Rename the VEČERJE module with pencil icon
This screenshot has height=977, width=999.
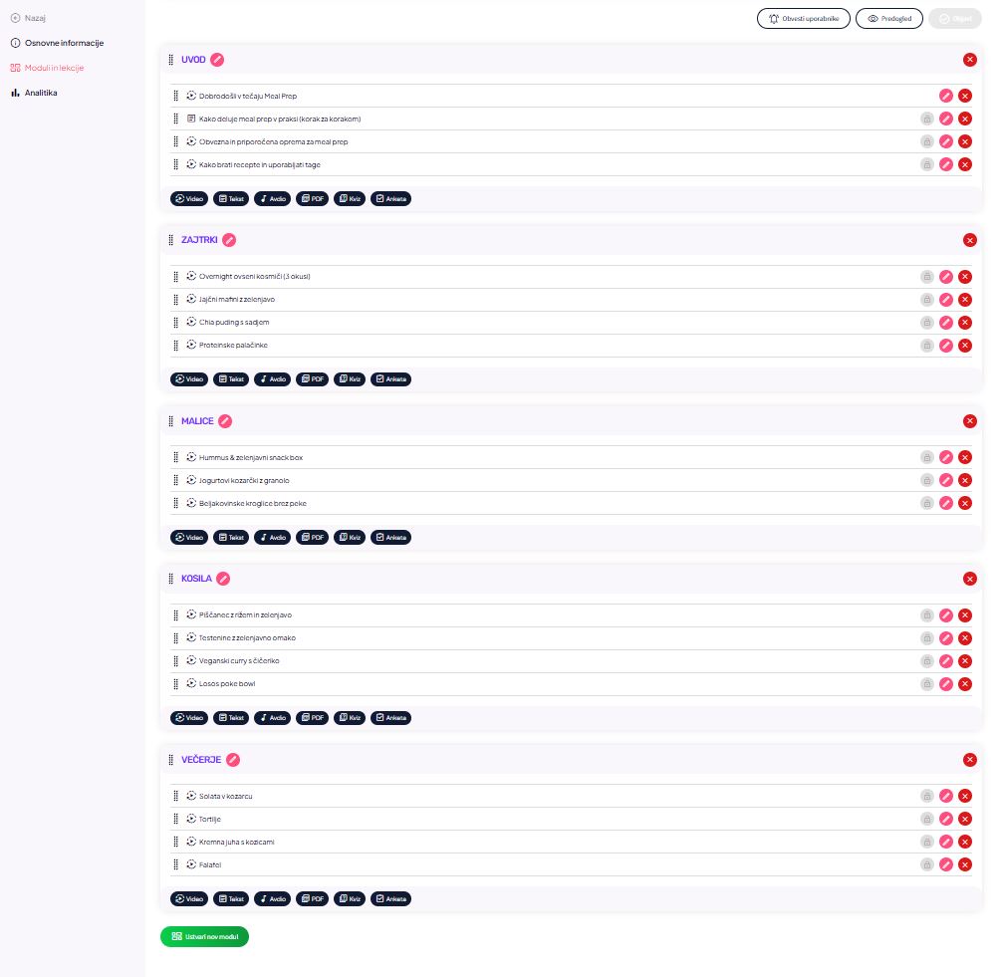coord(233,760)
